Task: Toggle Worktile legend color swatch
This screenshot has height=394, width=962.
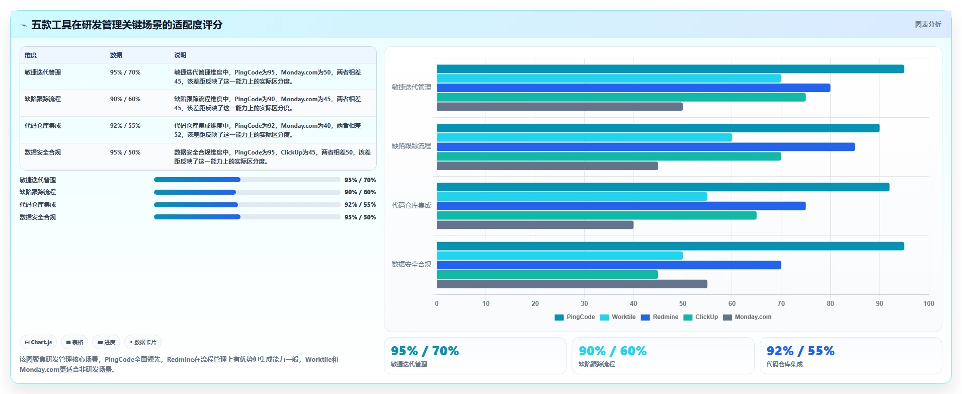Action: click(604, 318)
